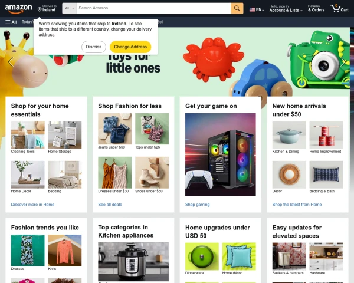
Task: Click the Change Address button
Action: 130,47
